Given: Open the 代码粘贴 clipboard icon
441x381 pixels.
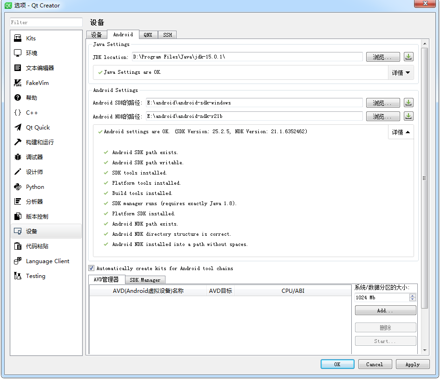Looking at the screenshot, I should pyautogui.click(x=18, y=246).
